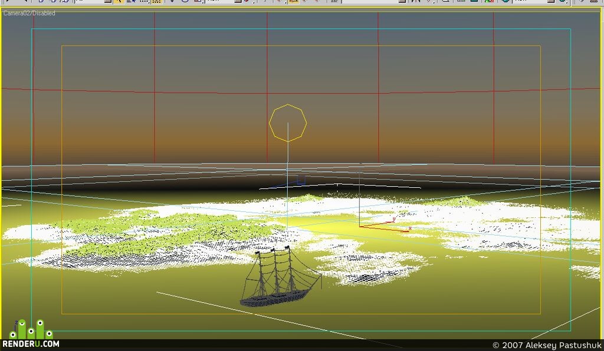The height and width of the screenshot is (351, 604).
Task: Expand the reference coordinate system dropdown
Action: pyautogui.click(x=238, y=2)
